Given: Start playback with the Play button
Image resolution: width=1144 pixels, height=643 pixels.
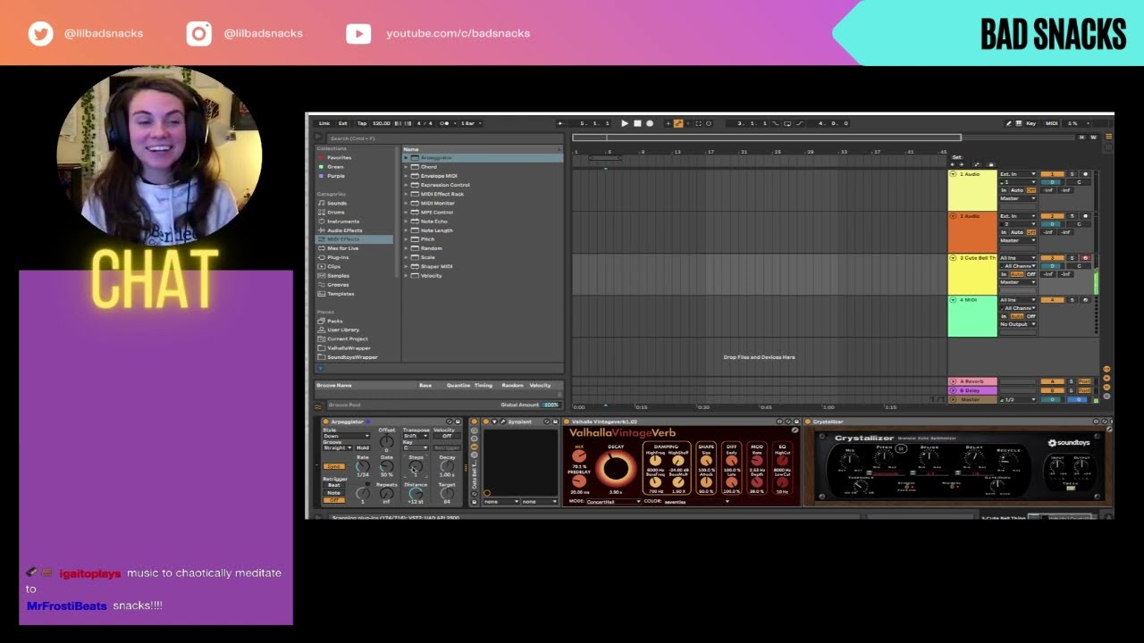Looking at the screenshot, I should 625,123.
